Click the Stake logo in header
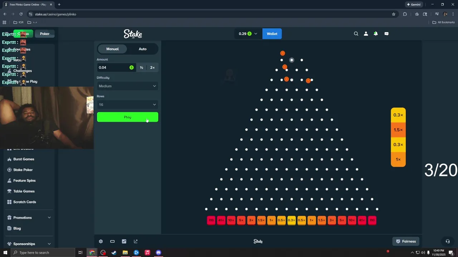 (133, 34)
